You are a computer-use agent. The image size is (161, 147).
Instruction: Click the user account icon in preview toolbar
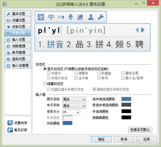91,17
